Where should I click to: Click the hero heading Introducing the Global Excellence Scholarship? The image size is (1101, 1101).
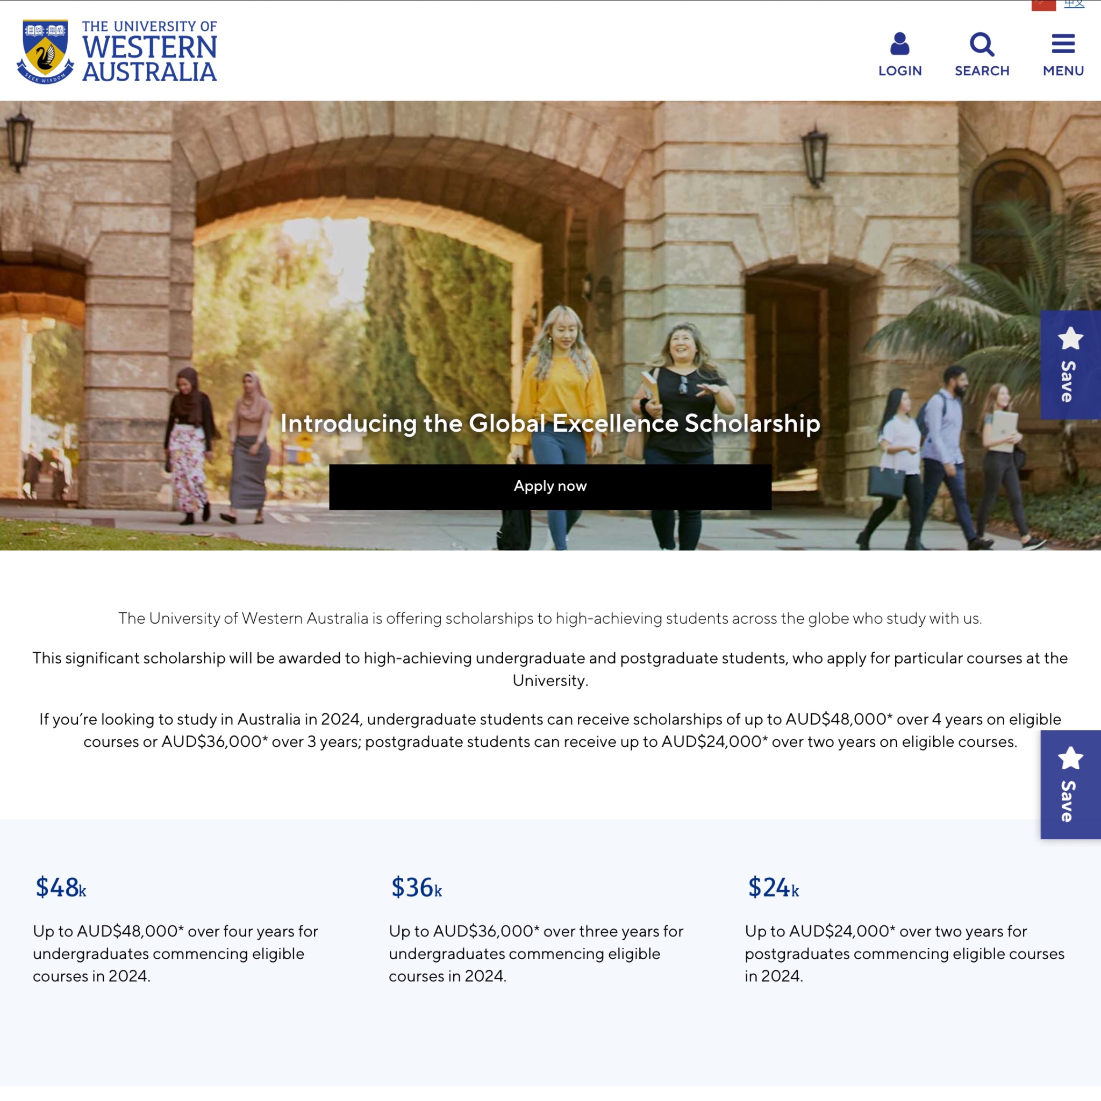[x=550, y=424]
